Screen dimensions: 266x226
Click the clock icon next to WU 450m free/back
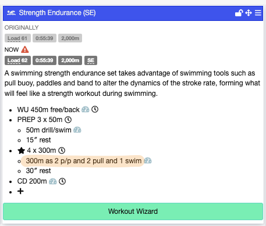click(95, 109)
